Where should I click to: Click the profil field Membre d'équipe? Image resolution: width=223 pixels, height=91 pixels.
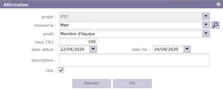pyautogui.click(x=131, y=33)
